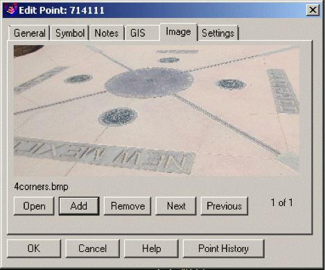Activate the Image tab
Viewport: 325px width, 270px height.
[179, 32]
